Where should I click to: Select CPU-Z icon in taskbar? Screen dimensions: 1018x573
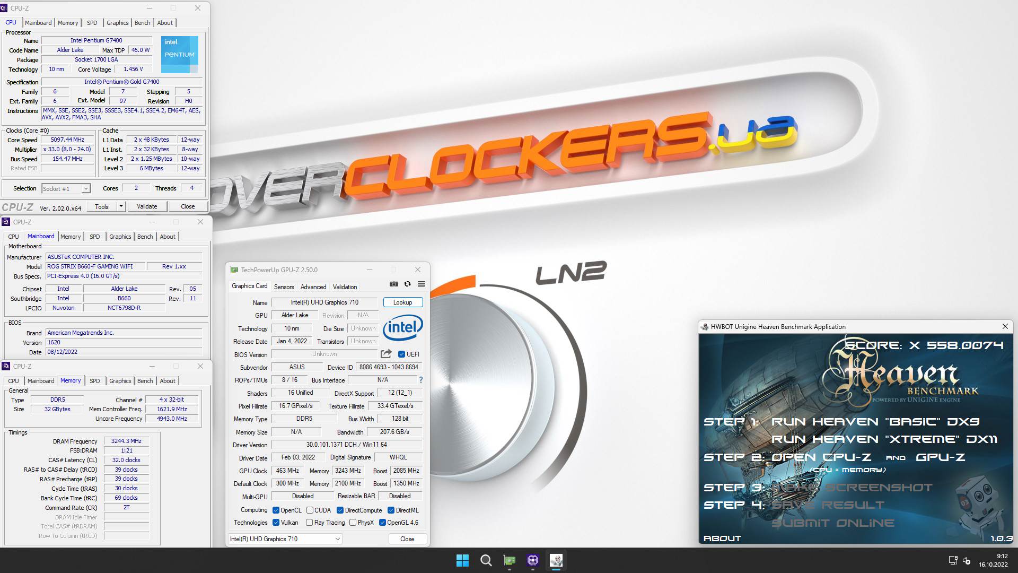532,560
